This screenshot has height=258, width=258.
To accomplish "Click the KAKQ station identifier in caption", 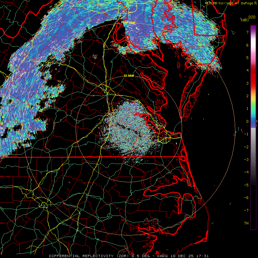I will [x=163, y=256].
